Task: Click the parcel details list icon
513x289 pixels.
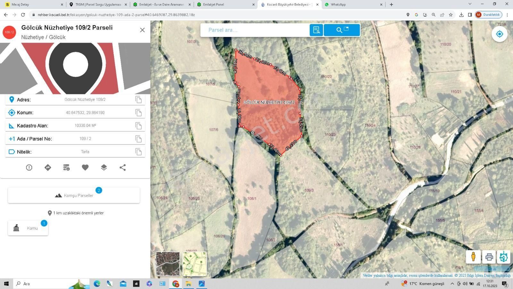Action: (66, 167)
